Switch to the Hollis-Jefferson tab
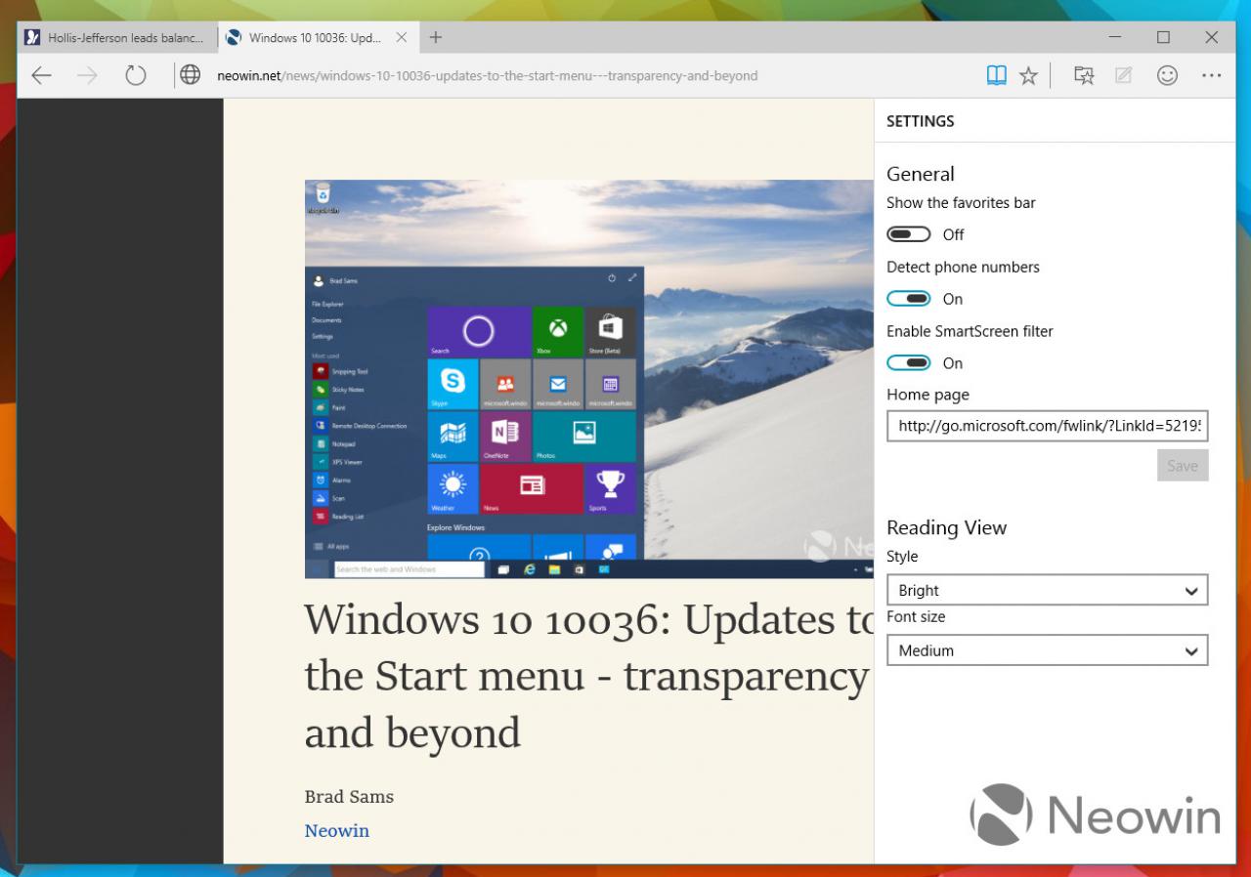Screen dimensions: 1251x877 point(117,38)
